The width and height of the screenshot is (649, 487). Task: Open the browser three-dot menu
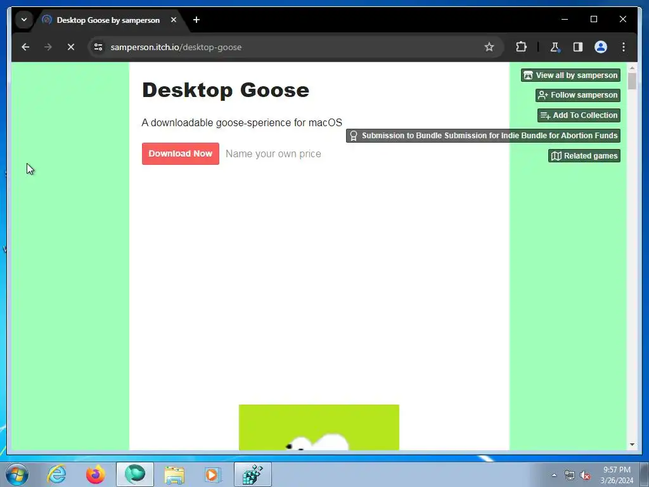click(624, 47)
